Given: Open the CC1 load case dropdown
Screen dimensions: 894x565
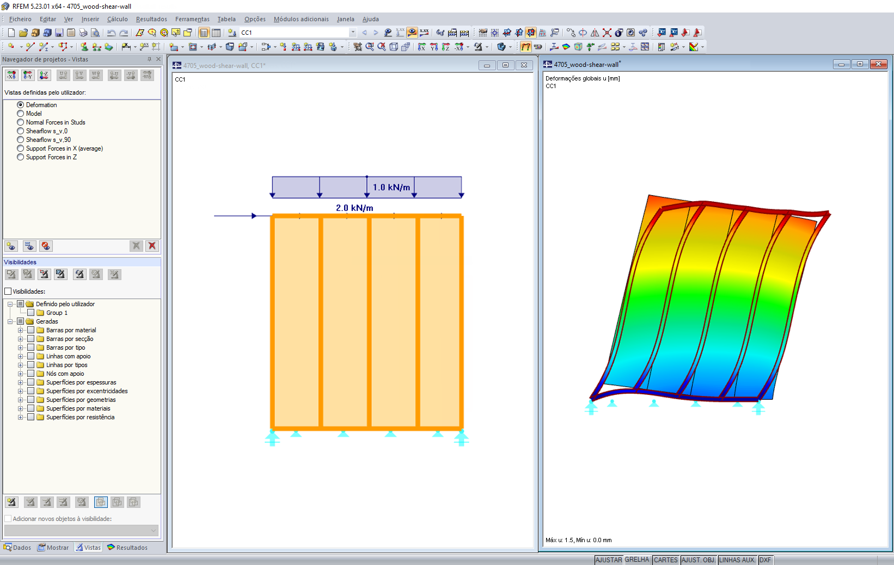Looking at the screenshot, I should [x=353, y=33].
